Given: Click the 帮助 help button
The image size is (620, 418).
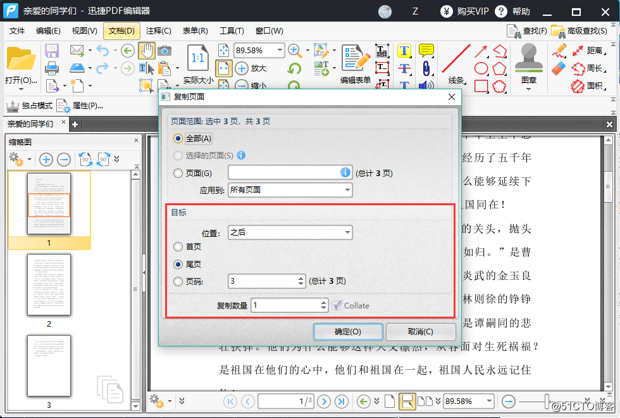Looking at the screenshot, I should coord(512,11).
